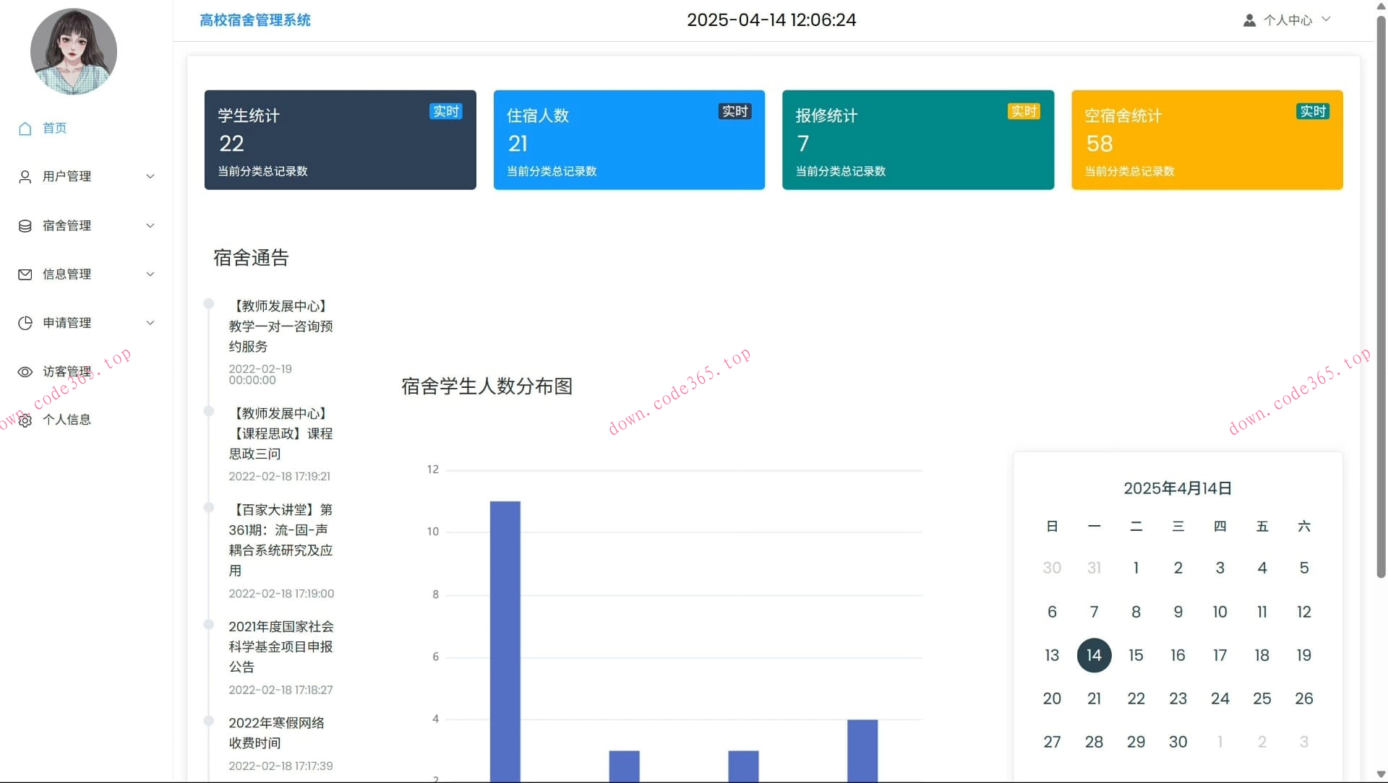Click the envelope icon beside 信息管理
This screenshot has width=1388, height=783.
point(25,274)
